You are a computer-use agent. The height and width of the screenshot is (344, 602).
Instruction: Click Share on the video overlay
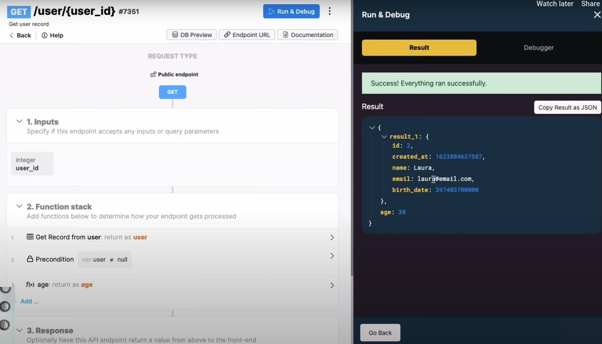pos(590,4)
